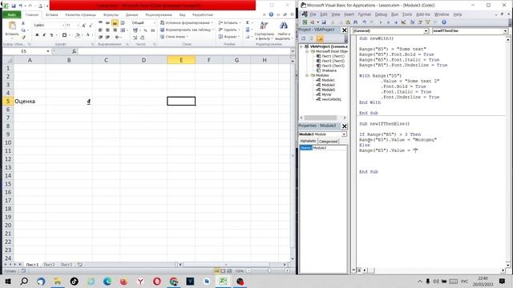
Task: Toggle Wrap Text button in Excel ribbon
Action: click(x=123, y=22)
